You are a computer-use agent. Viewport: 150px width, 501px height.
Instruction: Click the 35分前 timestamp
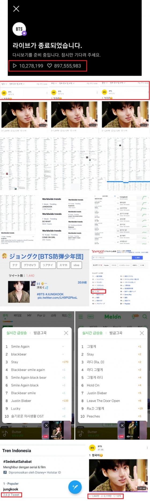click(82, 282)
